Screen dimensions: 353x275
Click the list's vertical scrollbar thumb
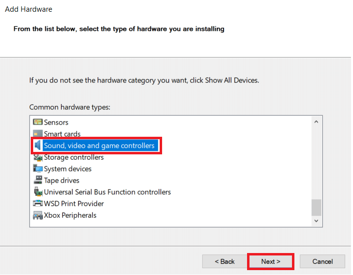coord(316,207)
